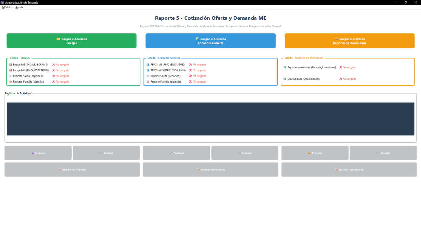Screen dimensions: 421x237
Task: Click the Operaciones (Operaciones) file icon
Action: (x=284, y=79)
